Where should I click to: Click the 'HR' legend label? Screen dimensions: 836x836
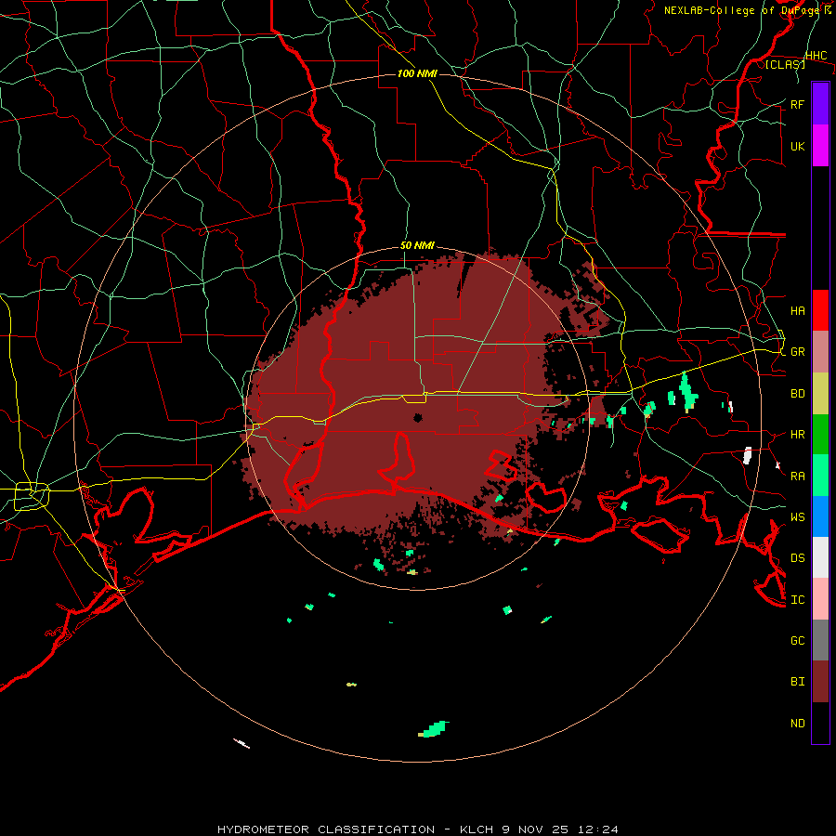click(x=797, y=435)
